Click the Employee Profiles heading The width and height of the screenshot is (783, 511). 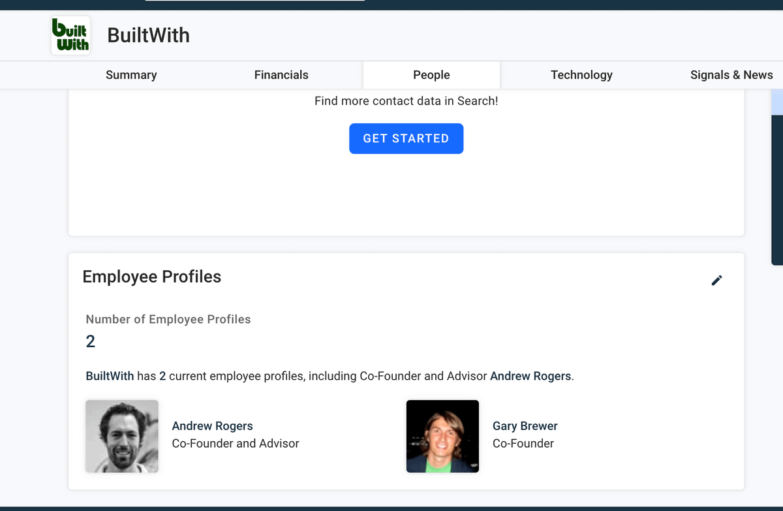click(152, 277)
